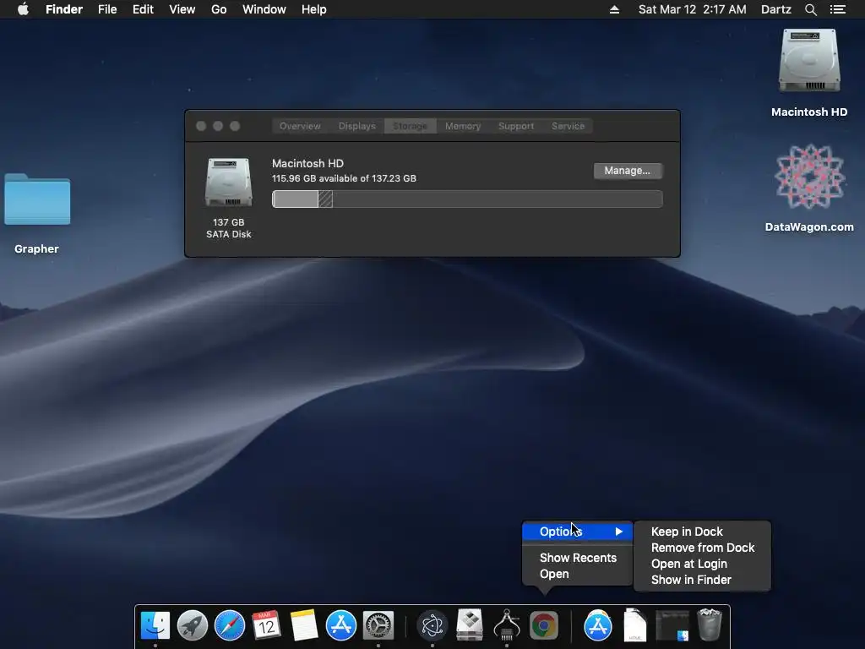This screenshot has width=865, height=649.
Task: Open App Store folder icon right of Chrome
Action: coord(598,625)
